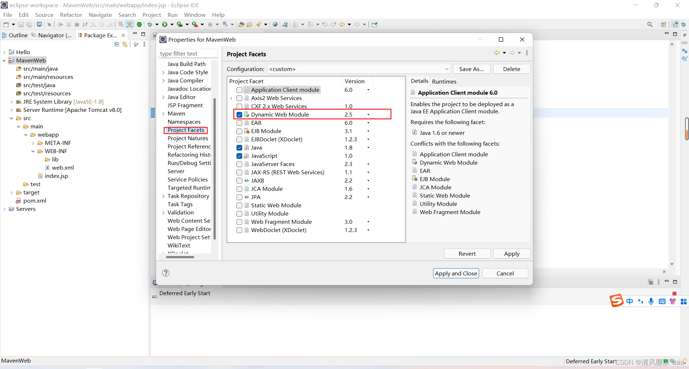
Task: Select the Sogou input icon in tray
Action: (617, 301)
